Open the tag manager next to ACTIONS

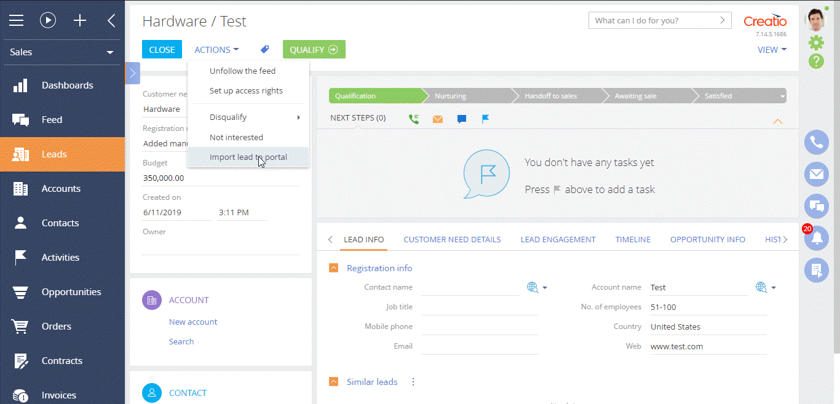(x=264, y=49)
